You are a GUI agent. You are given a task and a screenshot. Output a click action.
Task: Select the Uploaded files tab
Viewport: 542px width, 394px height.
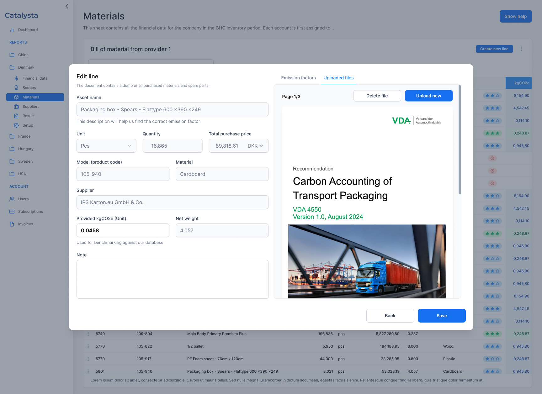(338, 78)
